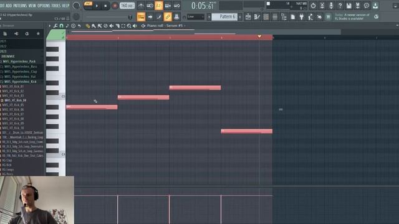This screenshot has height=224, width=399.
Task: Click the stamp icon in the toolbar
Action: click(x=176, y=17)
